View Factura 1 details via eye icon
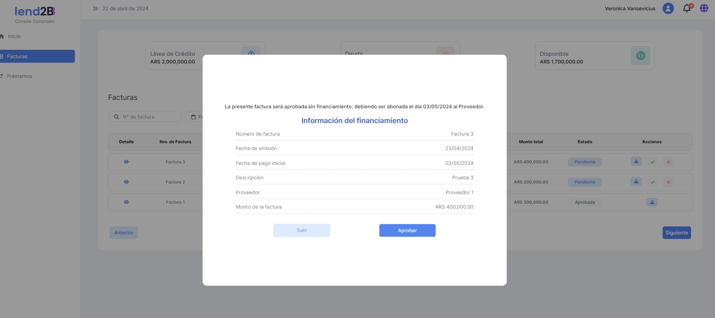The width and height of the screenshot is (715, 318). click(x=126, y=202)
